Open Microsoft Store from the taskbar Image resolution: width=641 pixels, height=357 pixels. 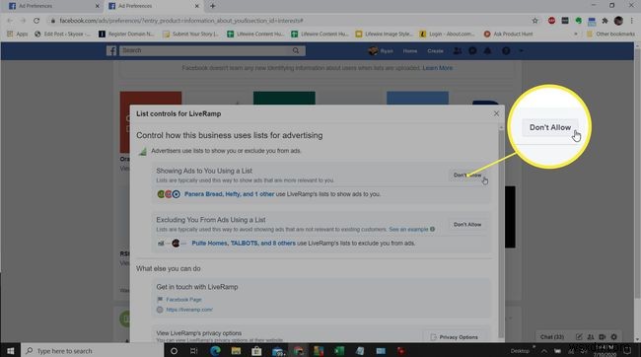[256, 351]
